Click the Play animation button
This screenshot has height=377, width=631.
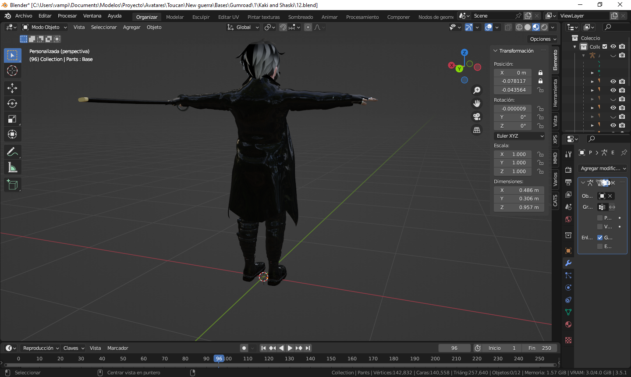point(290,348)
